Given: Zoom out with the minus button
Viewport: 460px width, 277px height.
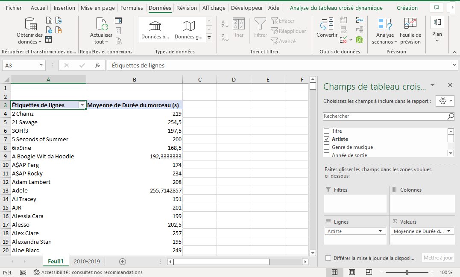Looking at the screenshot, I should (x=382, y=272).
